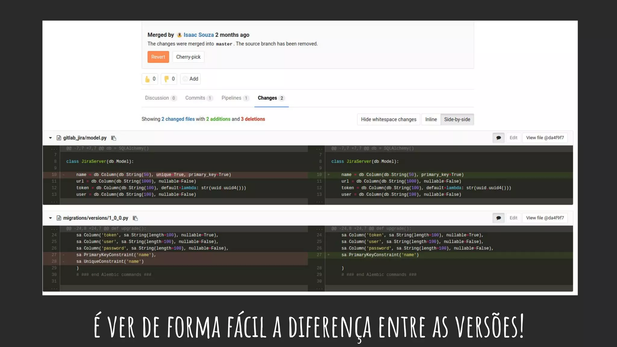The image size is (617, 347).
Task: Click the '2 additions' text
Action: 218,119
